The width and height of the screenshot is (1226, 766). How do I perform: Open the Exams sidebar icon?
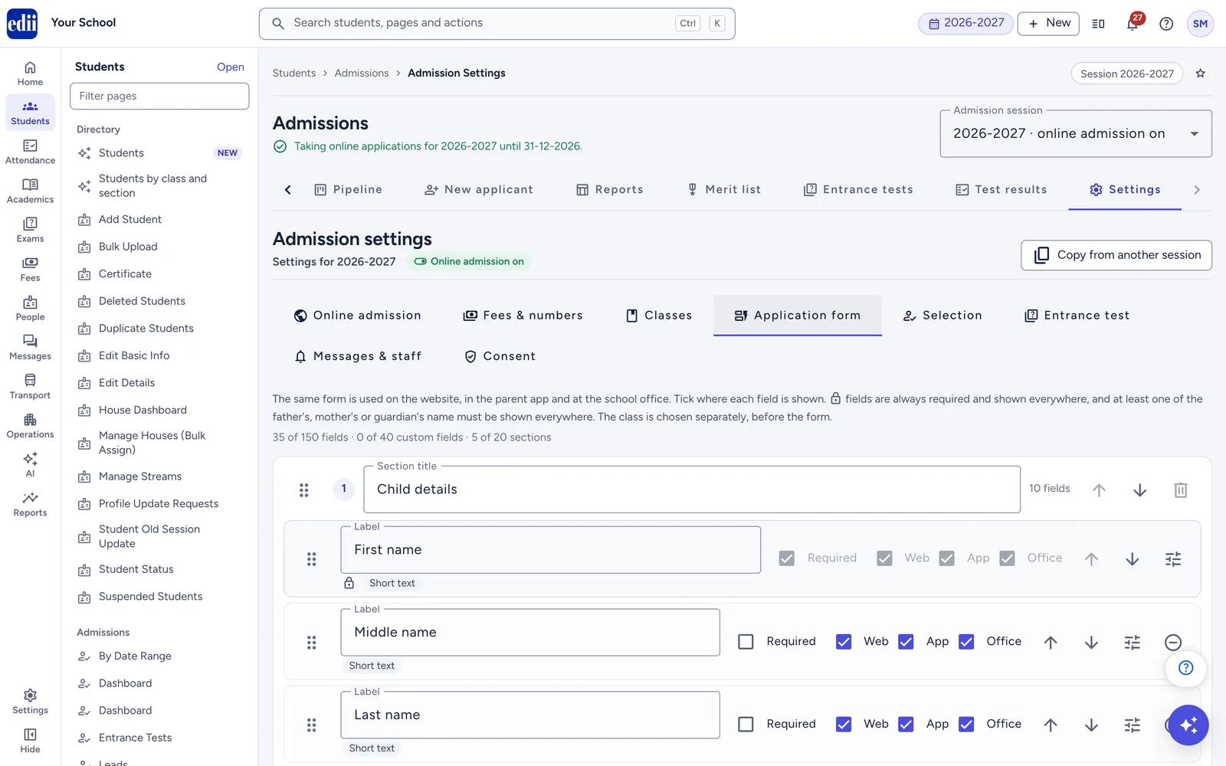30,230
